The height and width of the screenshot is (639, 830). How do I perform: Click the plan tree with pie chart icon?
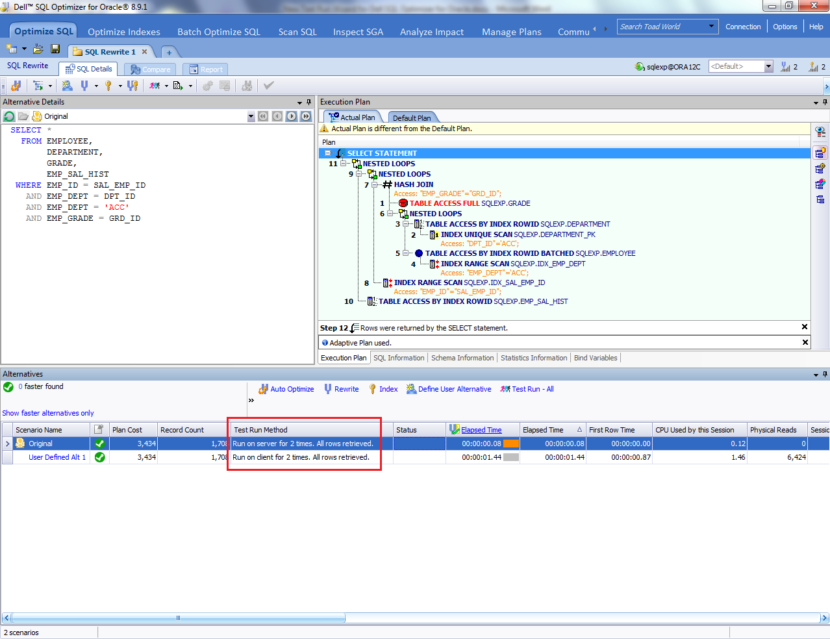820,184
